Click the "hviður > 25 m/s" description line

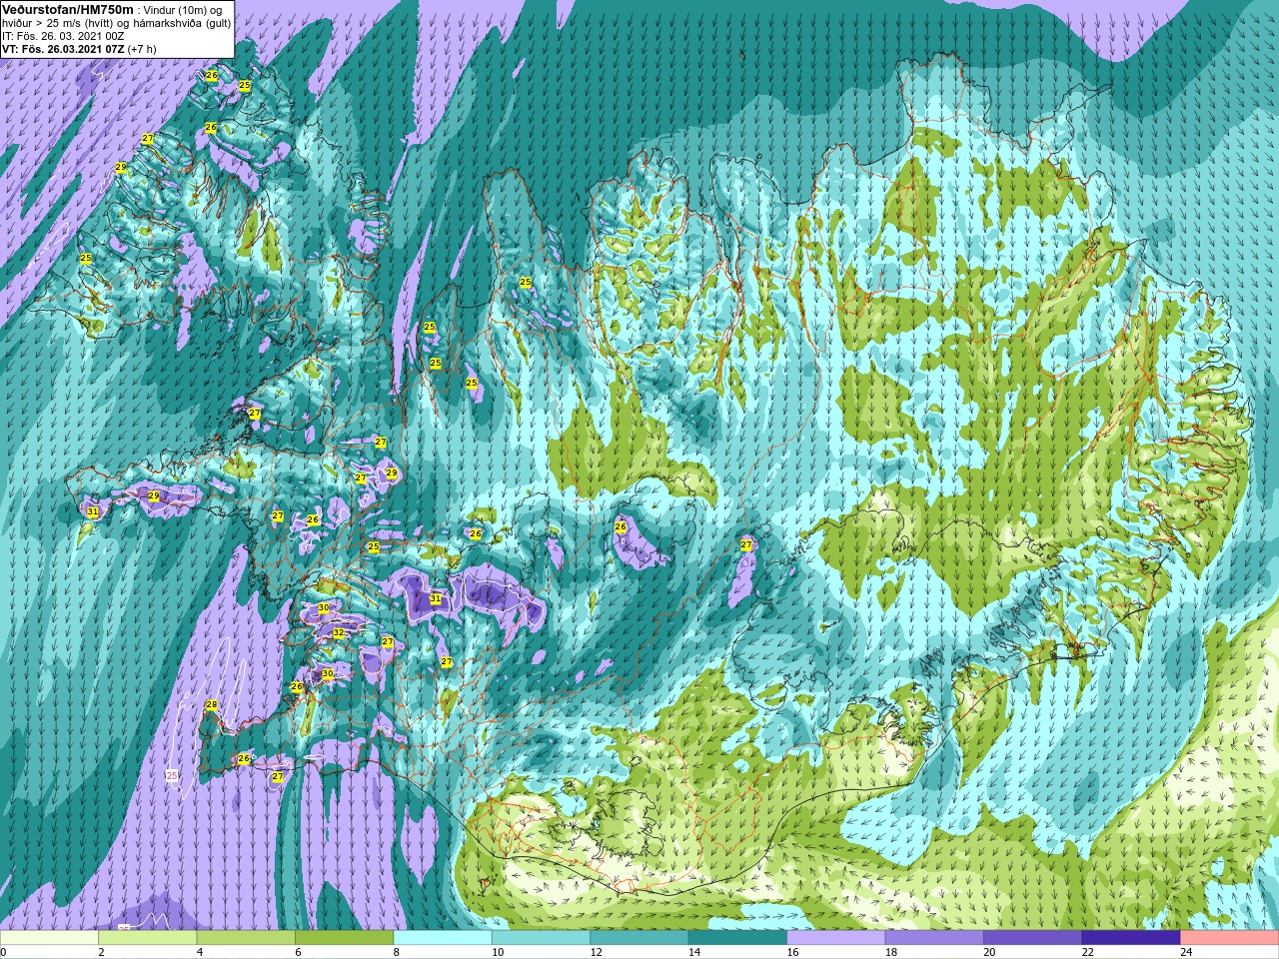pyautogui.click(x=116, y=22)
